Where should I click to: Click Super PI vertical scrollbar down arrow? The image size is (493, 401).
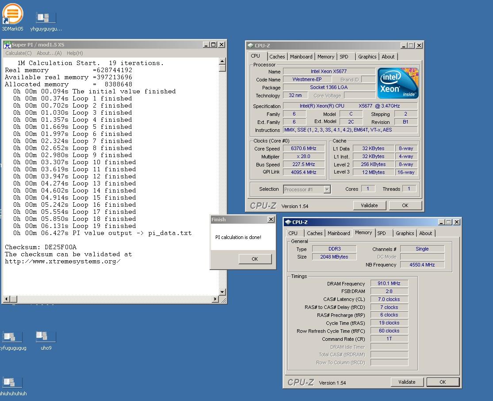pyautogui.click(x=222, y=292)
